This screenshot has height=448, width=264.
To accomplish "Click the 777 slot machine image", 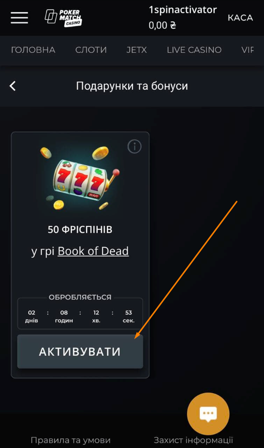I will (x=81, y=177).
